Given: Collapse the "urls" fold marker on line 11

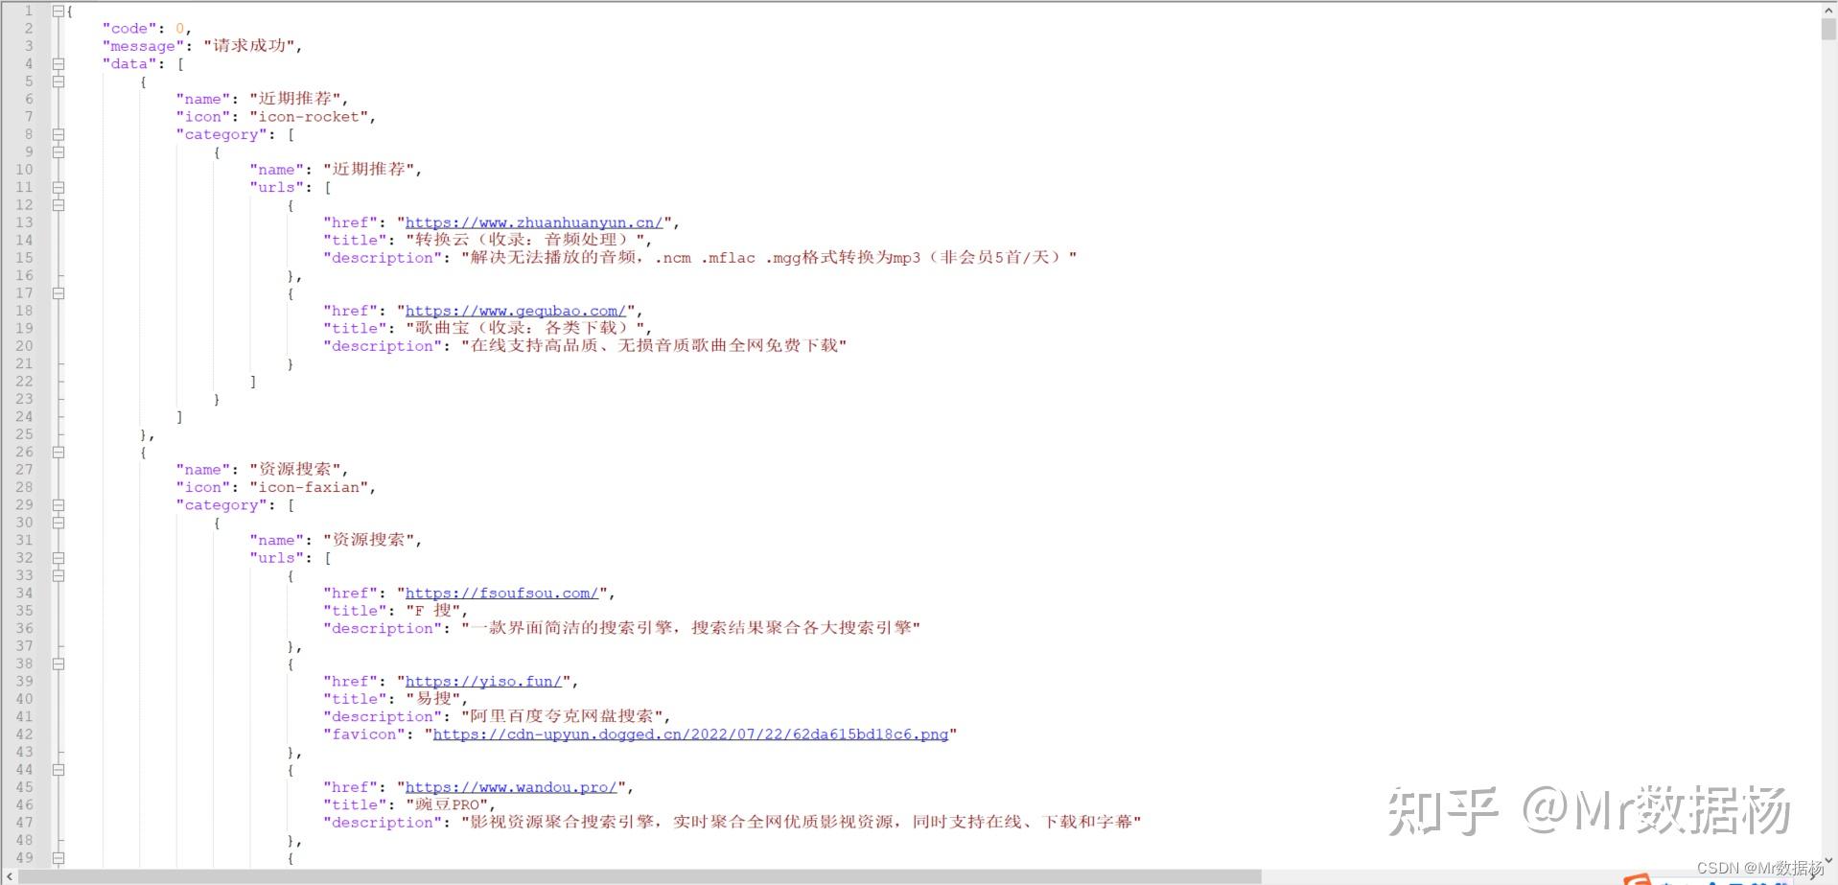Looking at the screenshot, I should pyautogui.click(x=58, y=187).
